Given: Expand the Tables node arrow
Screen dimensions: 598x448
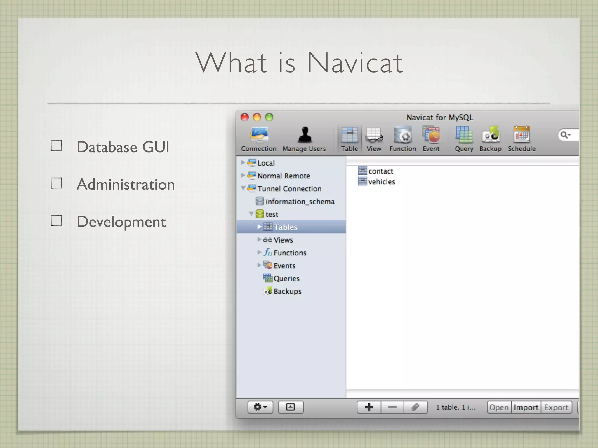Looking at the screenshot, I should [x=259, y=227].
